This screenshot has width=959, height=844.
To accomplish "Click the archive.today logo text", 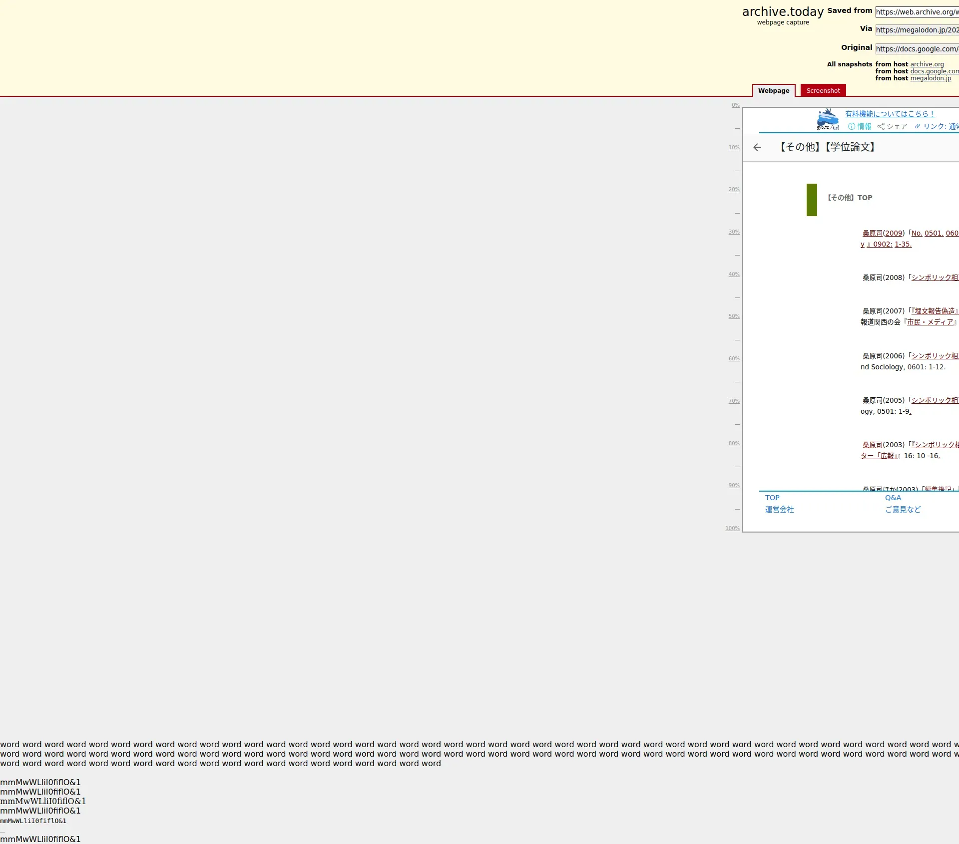I will tap(782, 12).
